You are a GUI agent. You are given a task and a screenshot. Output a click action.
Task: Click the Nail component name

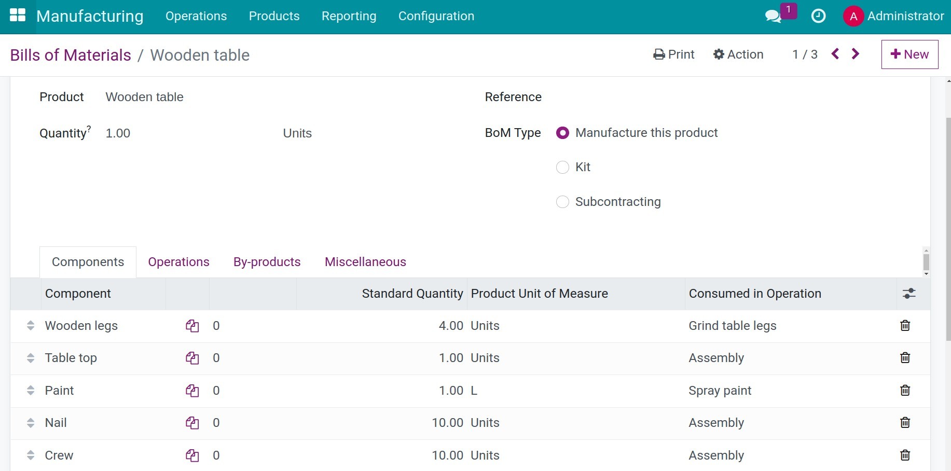[x=56, y=423]
